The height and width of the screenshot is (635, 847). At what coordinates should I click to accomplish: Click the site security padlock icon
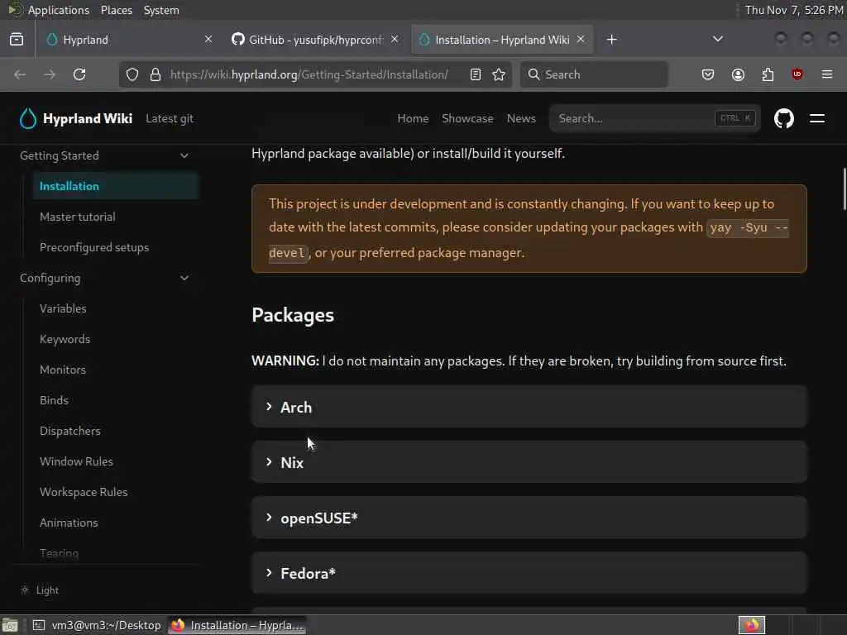point(156,74)
